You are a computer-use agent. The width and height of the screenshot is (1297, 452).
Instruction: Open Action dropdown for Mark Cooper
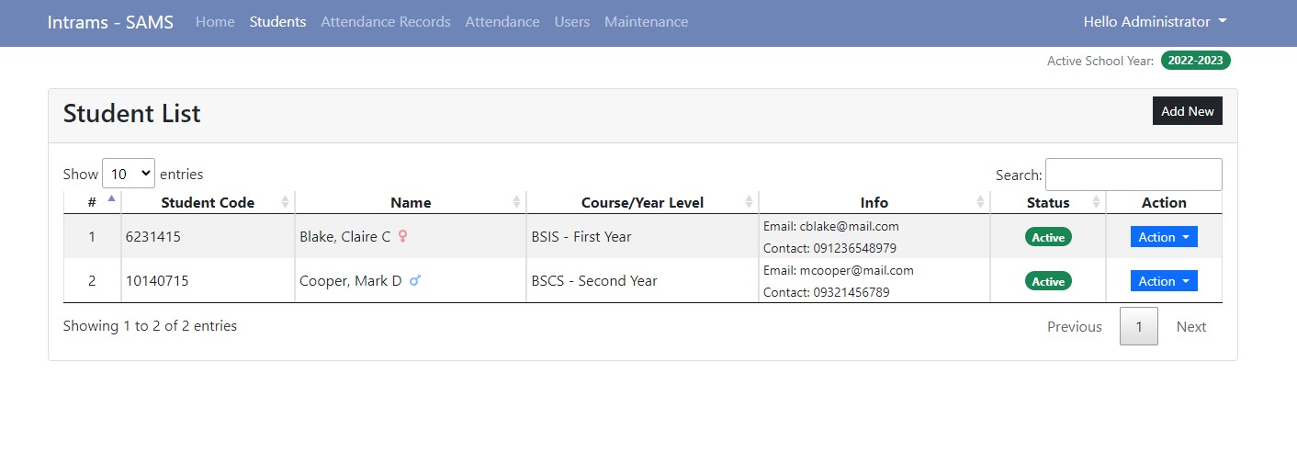[x=1164, y=281]
